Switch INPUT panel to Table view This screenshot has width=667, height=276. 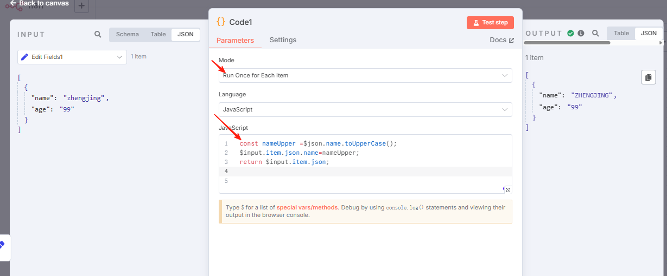pos(158,34)
